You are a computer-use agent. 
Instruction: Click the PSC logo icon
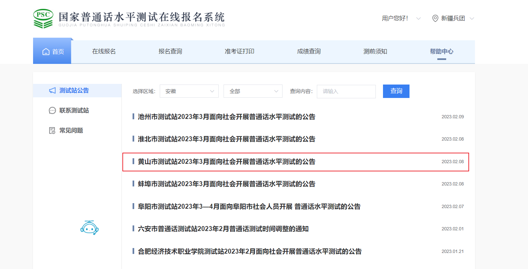(43, 19)
